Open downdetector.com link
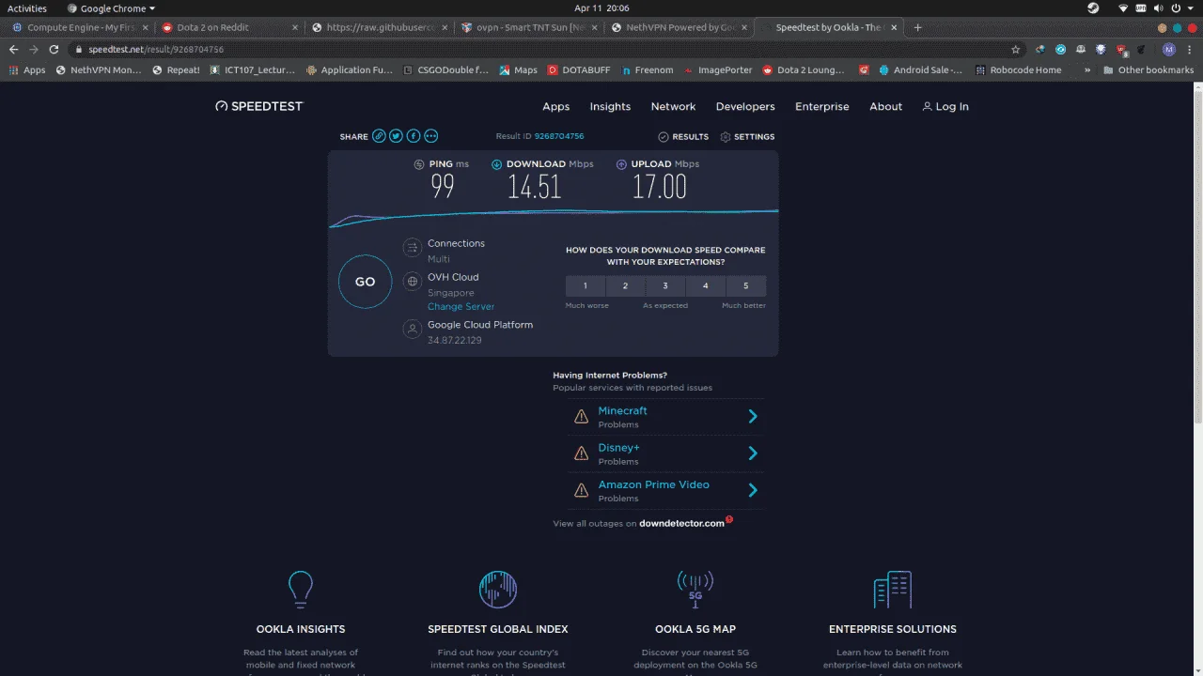The image size is (1203, 676). click(x=681, y=523)
